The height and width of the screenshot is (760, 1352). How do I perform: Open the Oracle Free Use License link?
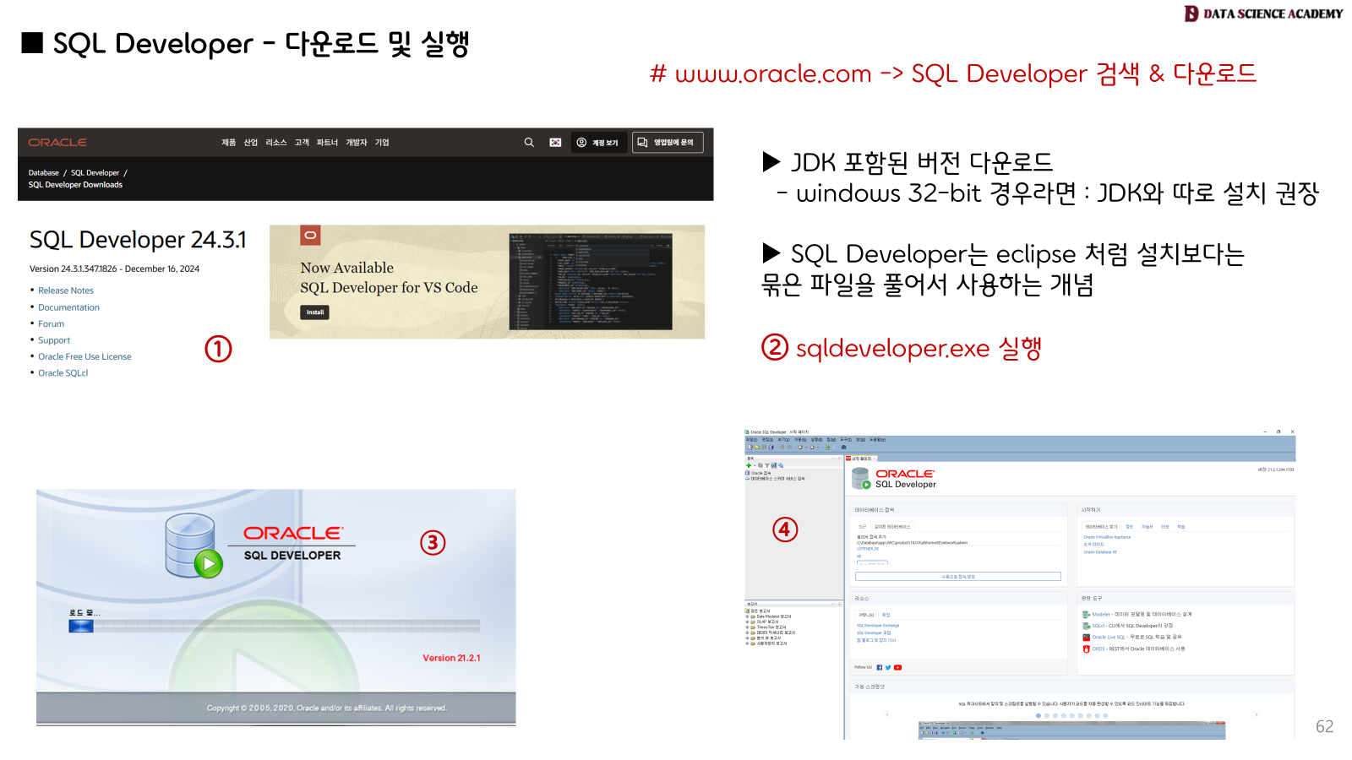click(x=84, y=356)
